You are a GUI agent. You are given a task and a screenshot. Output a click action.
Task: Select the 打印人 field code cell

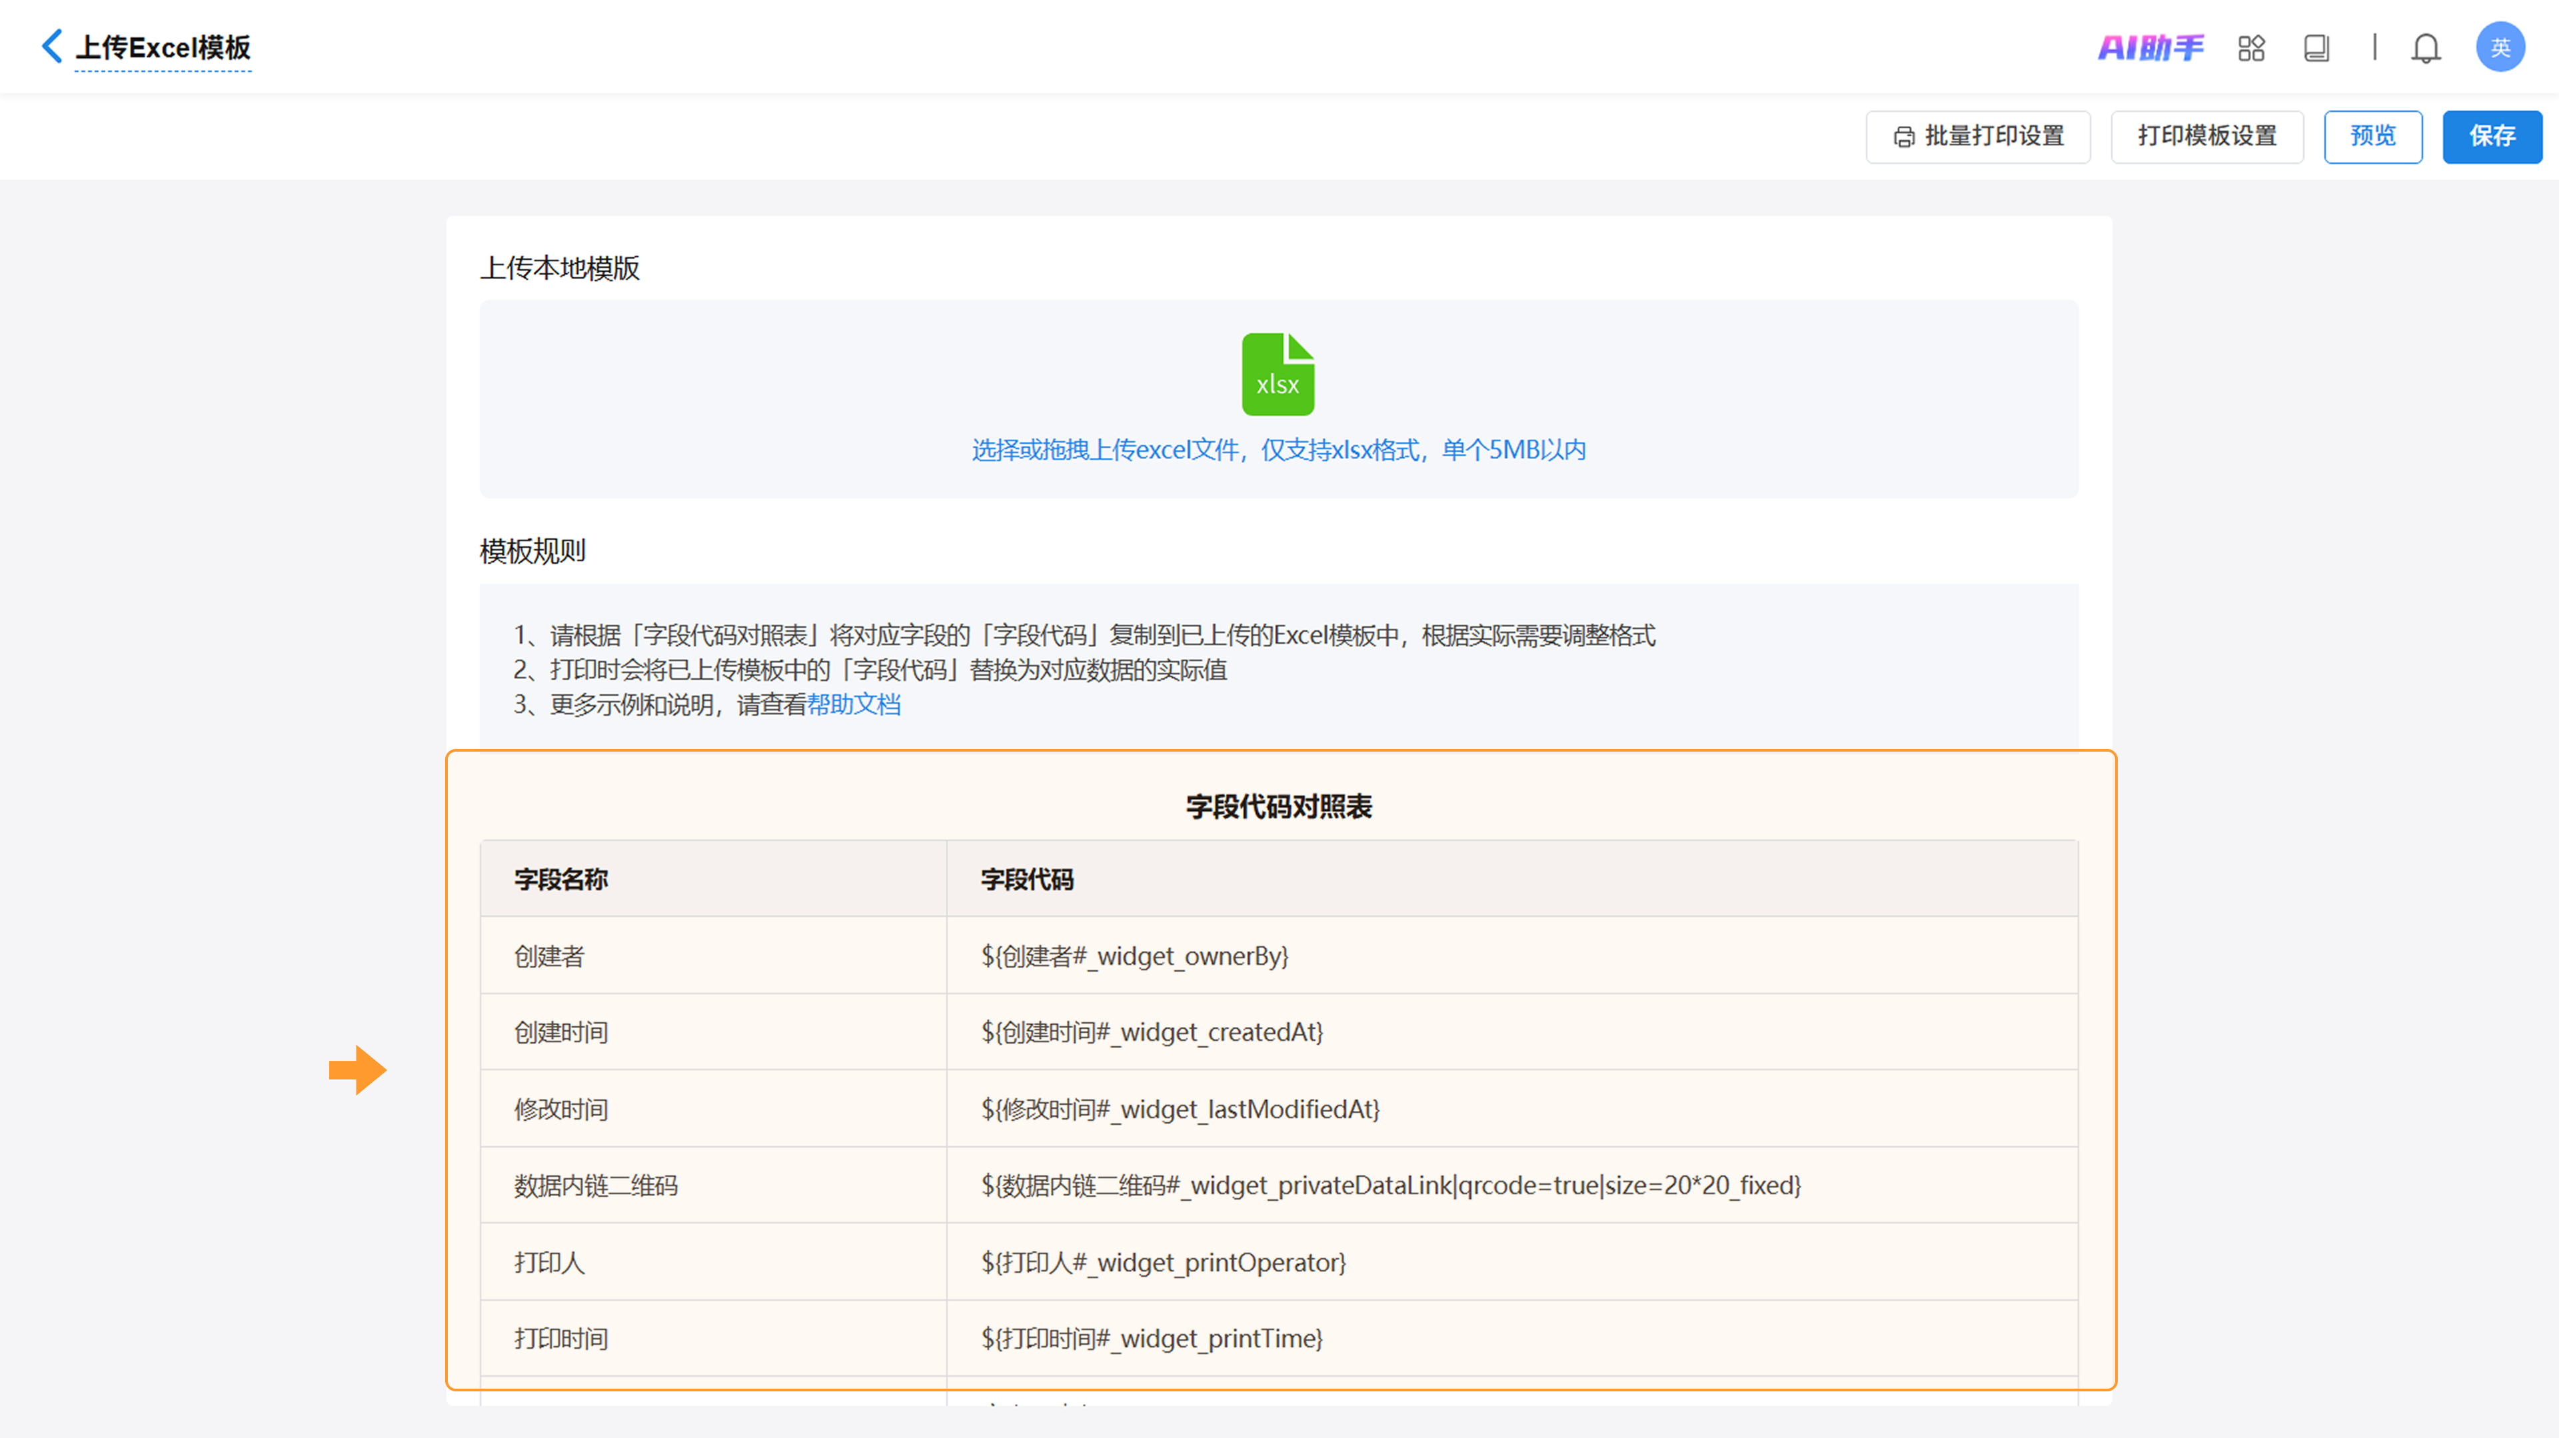click(x=1164, y=1262)
